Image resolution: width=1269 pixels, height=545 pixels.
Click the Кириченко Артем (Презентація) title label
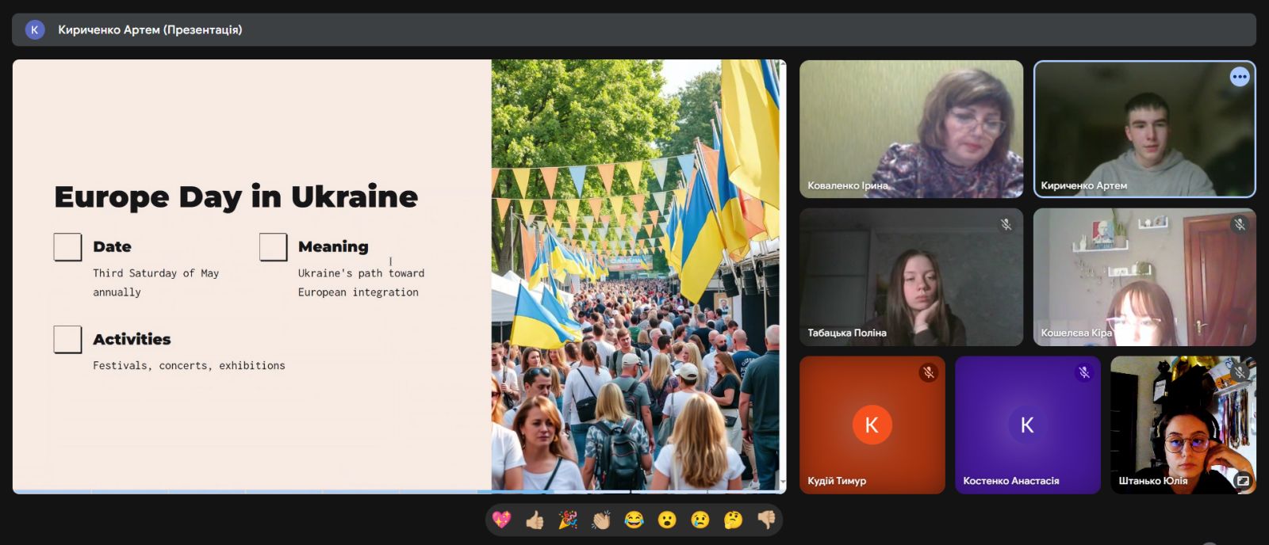coord(150,30)
